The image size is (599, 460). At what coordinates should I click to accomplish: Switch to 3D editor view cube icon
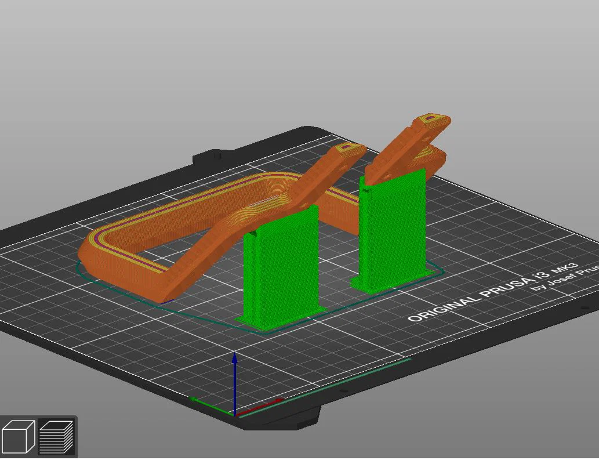18,437
